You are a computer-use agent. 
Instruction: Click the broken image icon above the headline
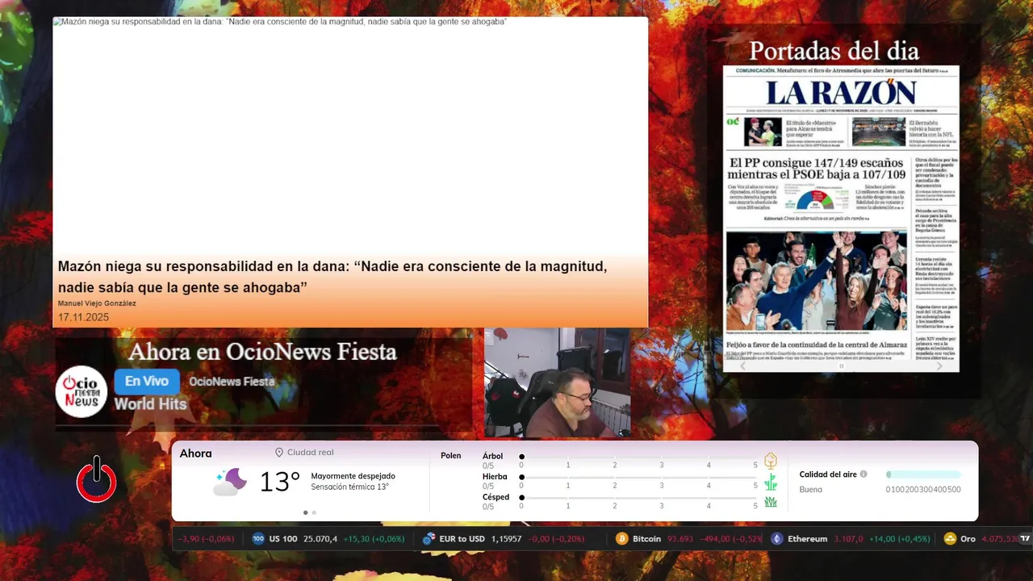click(56, 22)
